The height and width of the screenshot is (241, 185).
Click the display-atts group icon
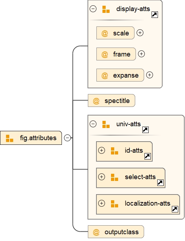click(x=106, y=9)
